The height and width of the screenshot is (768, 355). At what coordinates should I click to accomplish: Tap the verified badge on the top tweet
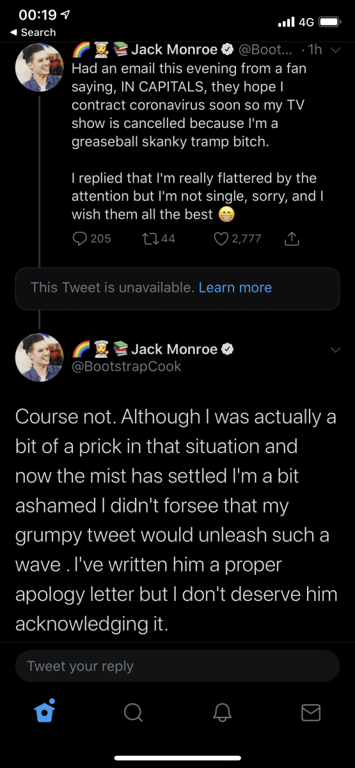(x=226, y=49)
